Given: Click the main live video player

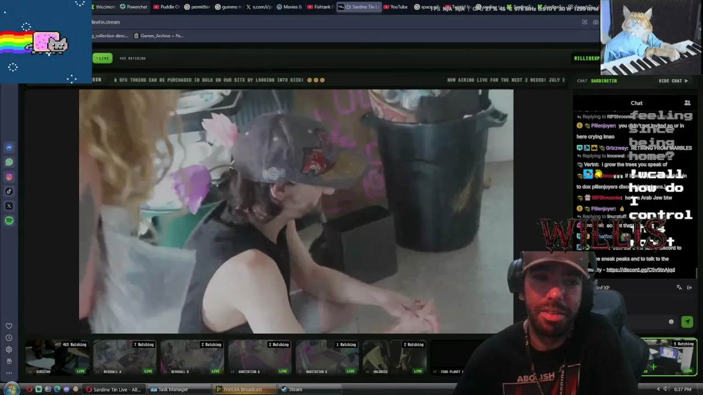Looking at the screenshot, I should coord(296,211).
